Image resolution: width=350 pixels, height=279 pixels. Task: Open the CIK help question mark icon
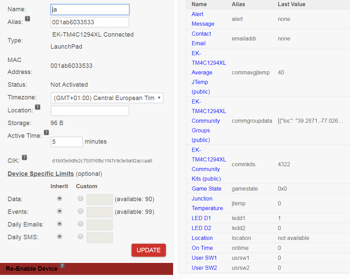pyautogui.click(x=24, y=157)
